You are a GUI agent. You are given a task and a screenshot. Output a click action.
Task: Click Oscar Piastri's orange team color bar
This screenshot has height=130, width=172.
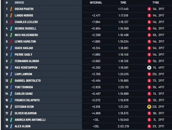tap(11, 9)
